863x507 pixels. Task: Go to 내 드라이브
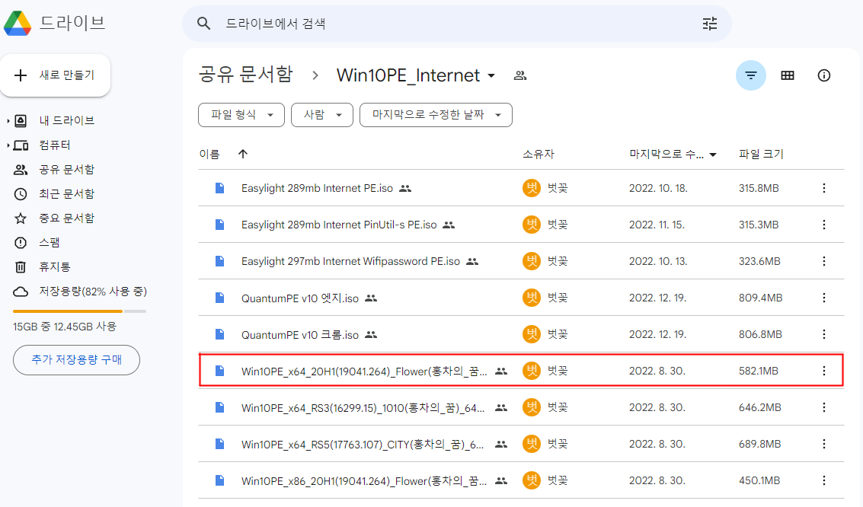coord(66,120)
